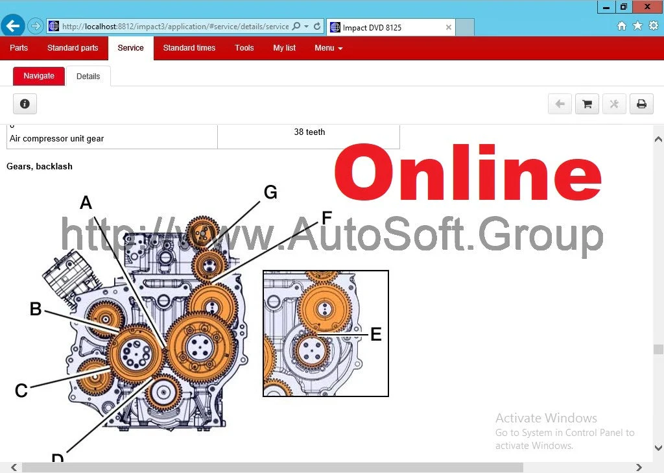Click the print icon button
Image resolution: width=664 pixels, height=473 pixels.
641,104
